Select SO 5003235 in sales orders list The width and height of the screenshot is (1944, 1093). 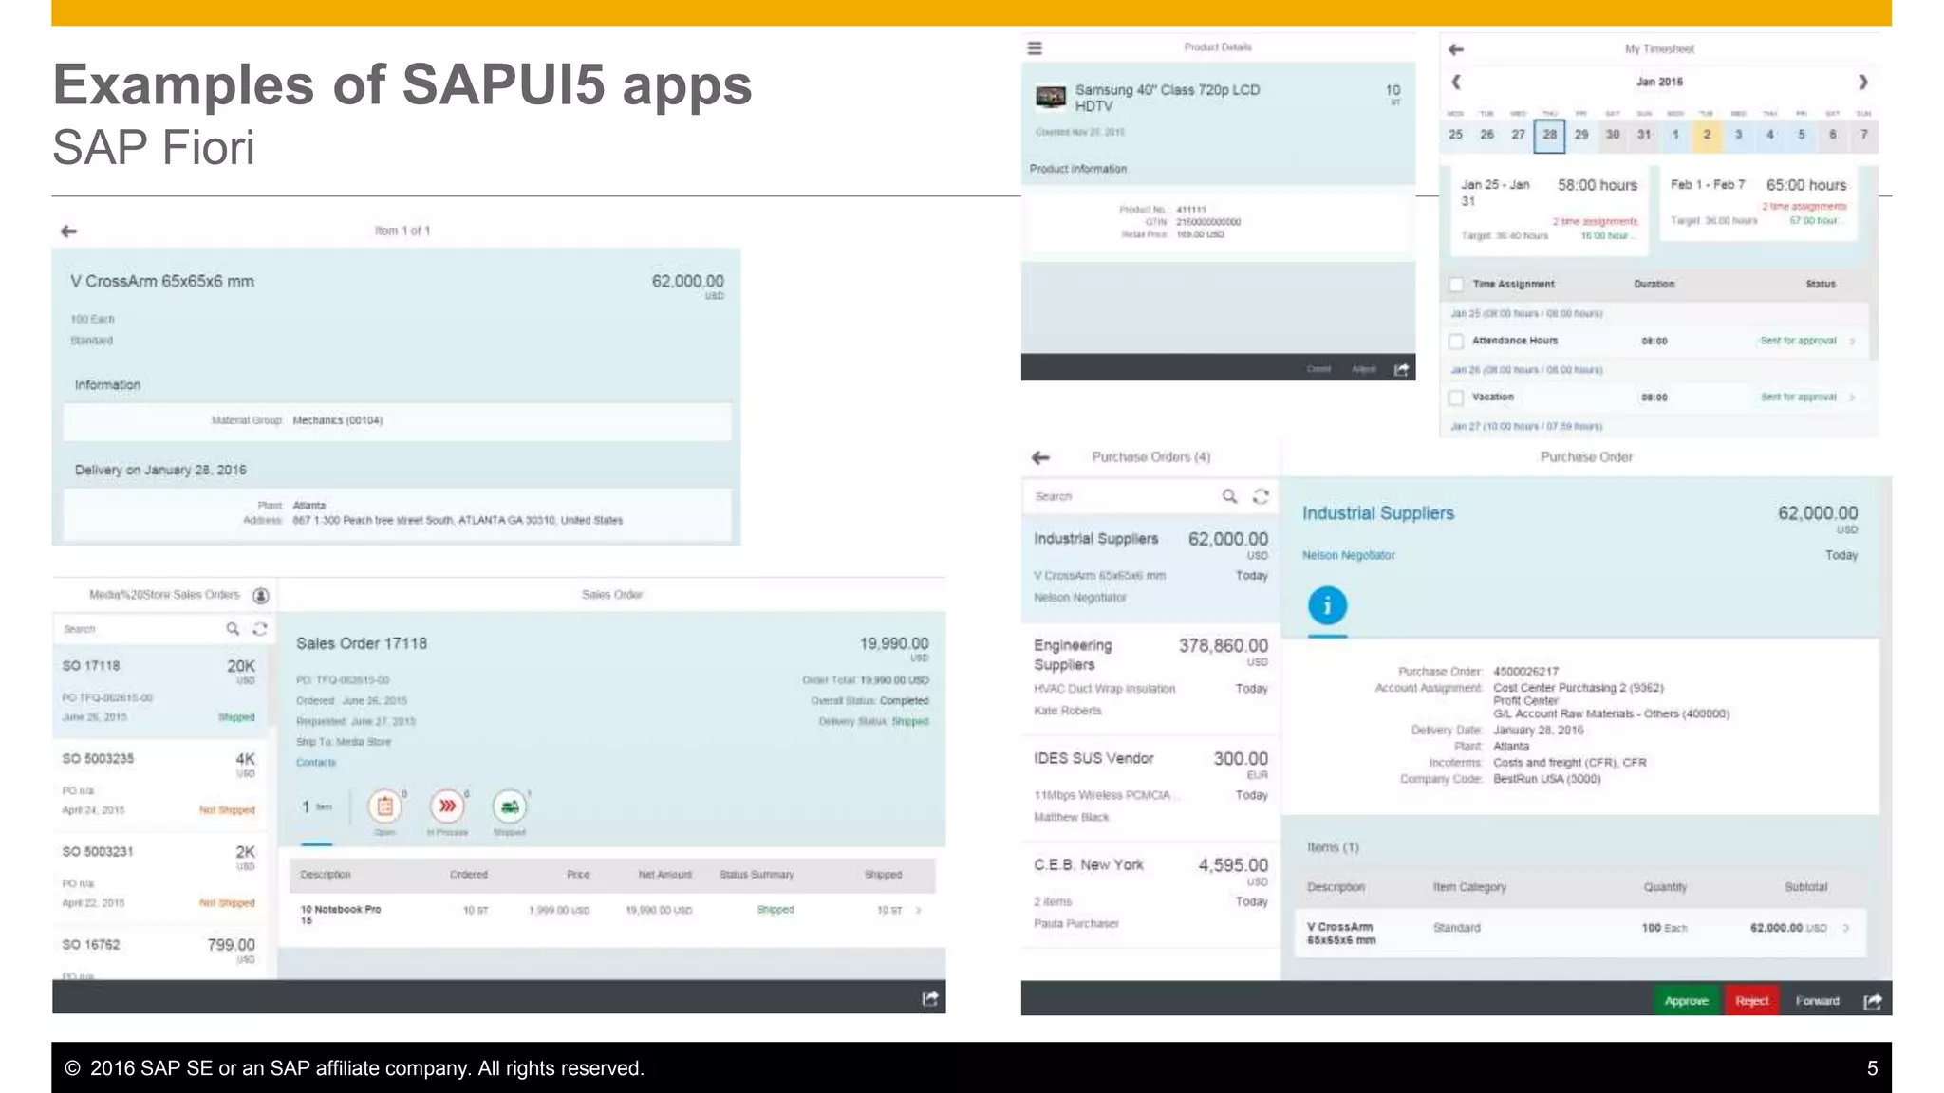point(159,784)
